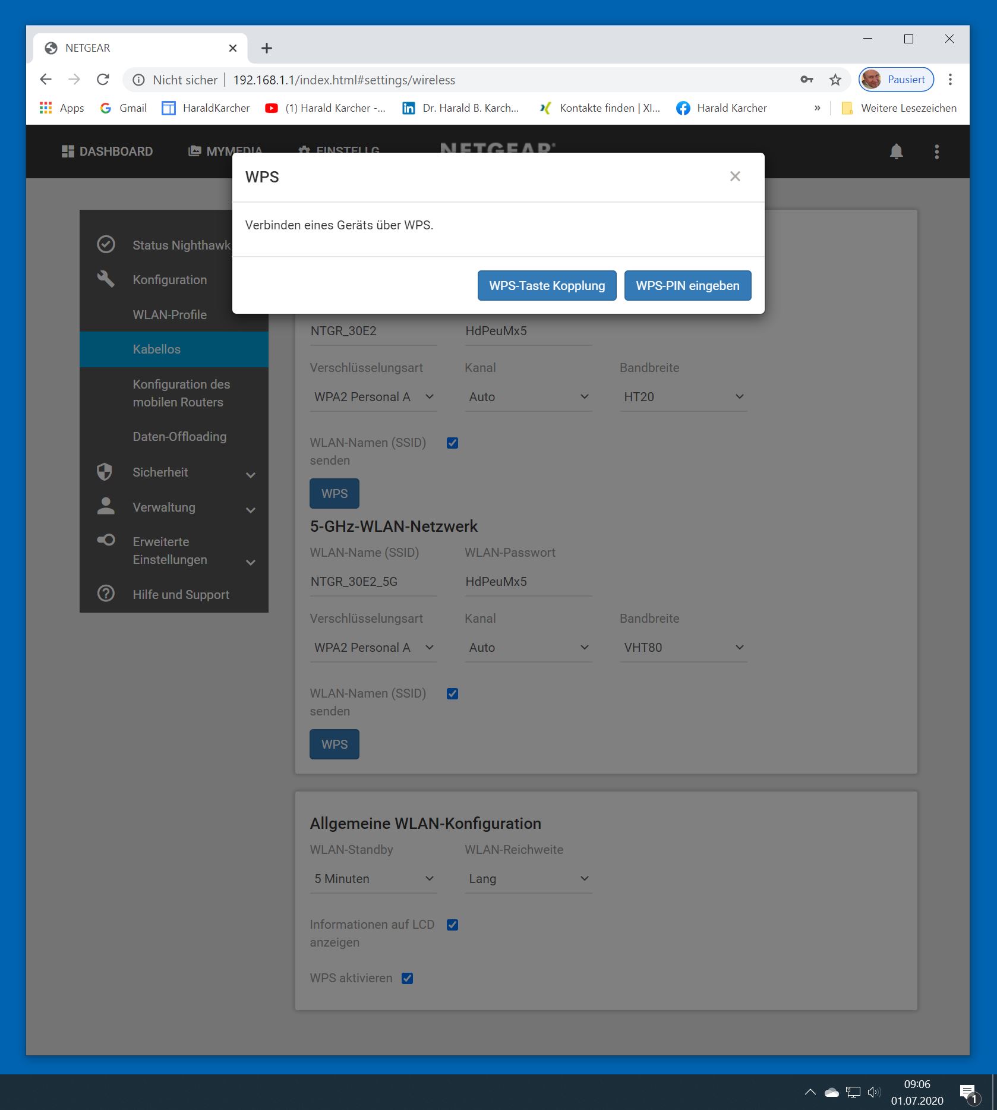Click WPS-PIN eingeben button
Viewport: 997px width, 1110px height.
687,286
